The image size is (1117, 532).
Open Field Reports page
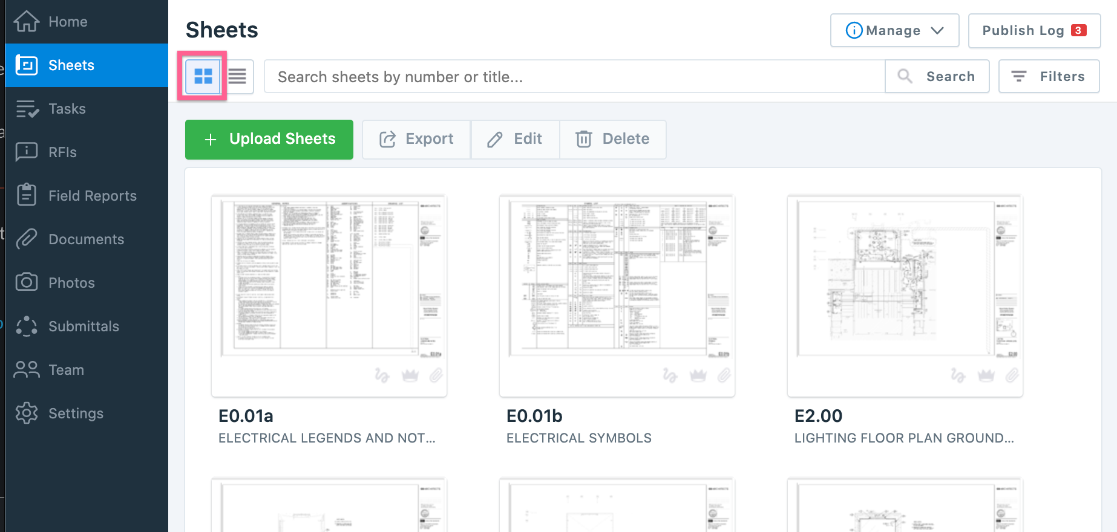pyautogui.click(x=87, y=196)
